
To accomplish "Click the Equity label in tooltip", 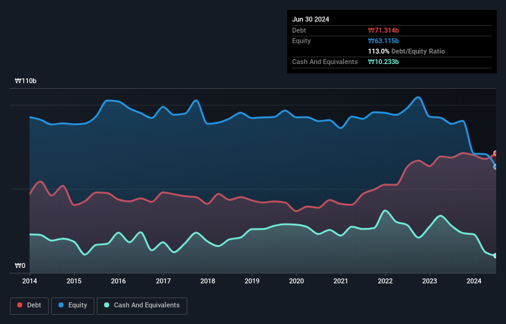I will (x=301, y=41).
